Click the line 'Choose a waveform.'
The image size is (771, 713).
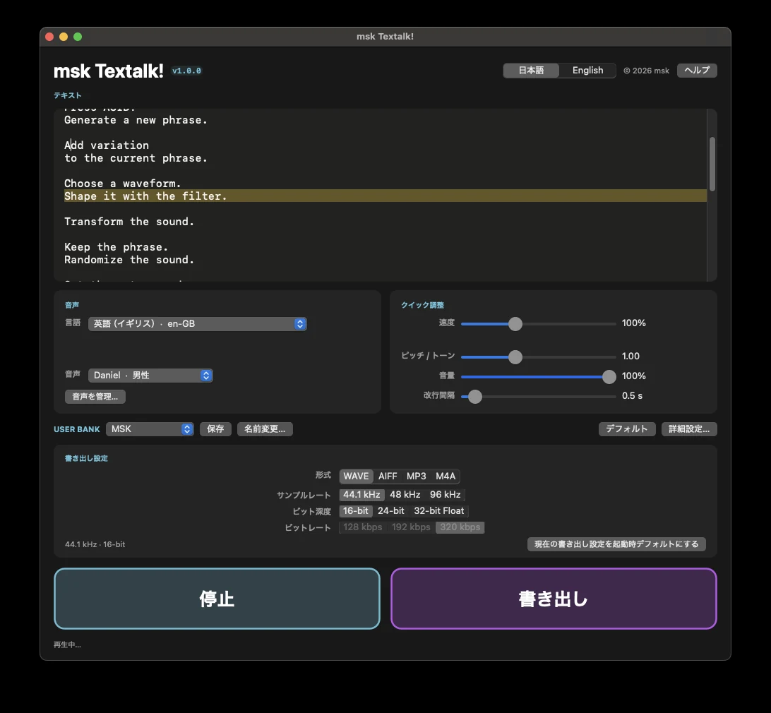(122, 183)
